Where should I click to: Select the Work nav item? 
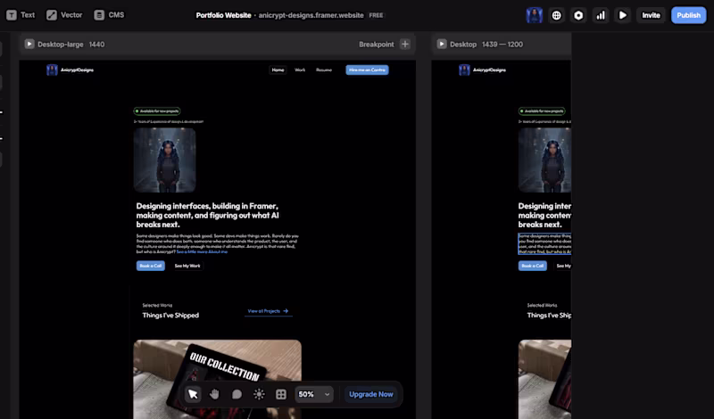300,70
